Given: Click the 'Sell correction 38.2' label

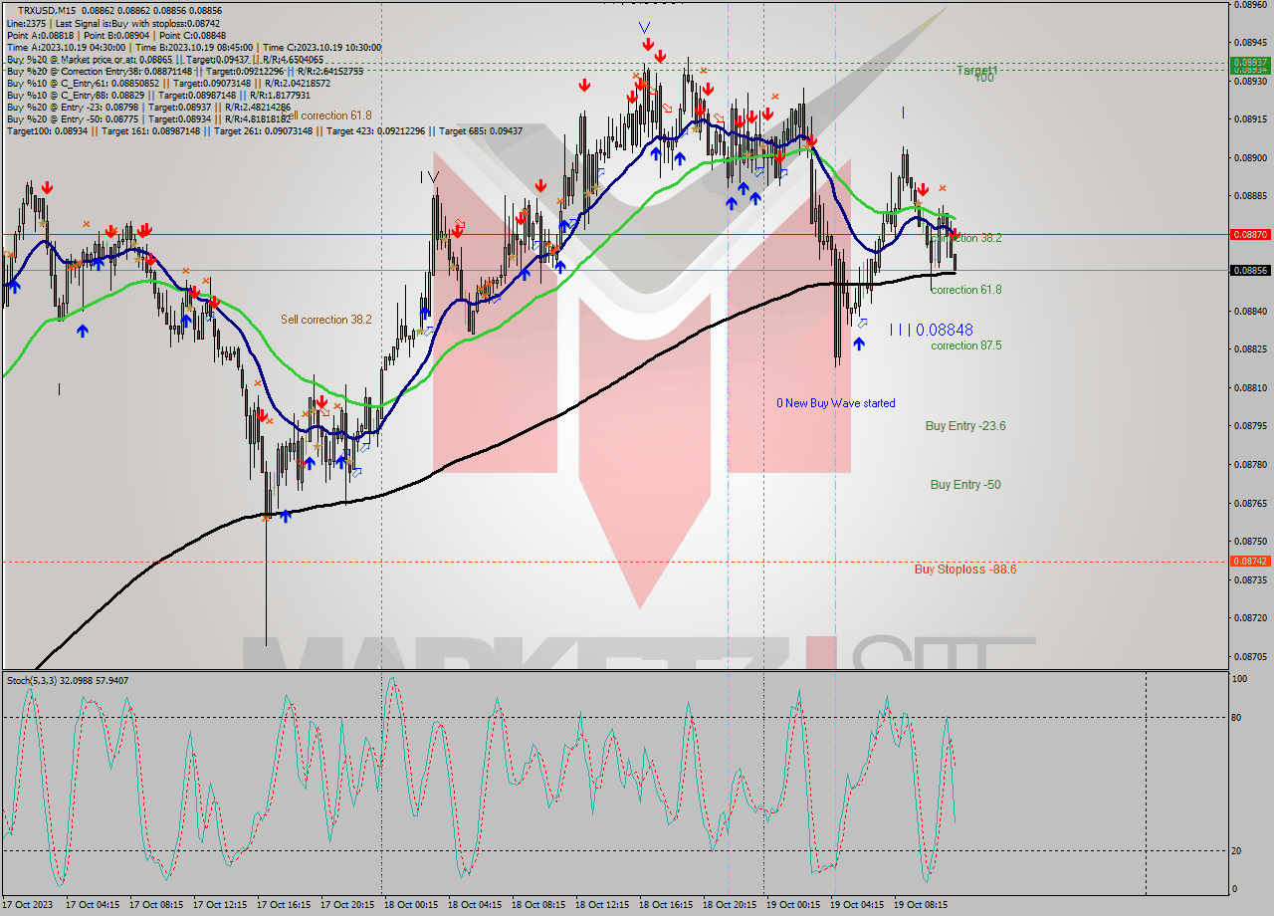Looking at the screenshot, I should point(325,320).
